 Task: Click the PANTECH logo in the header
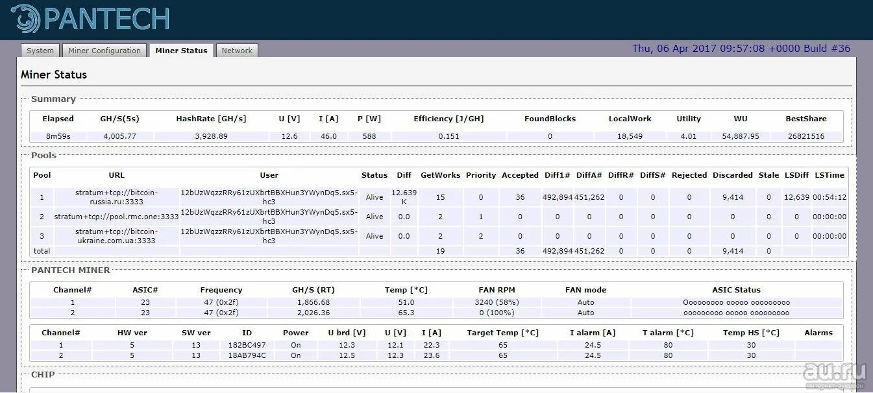coord(90,19)
